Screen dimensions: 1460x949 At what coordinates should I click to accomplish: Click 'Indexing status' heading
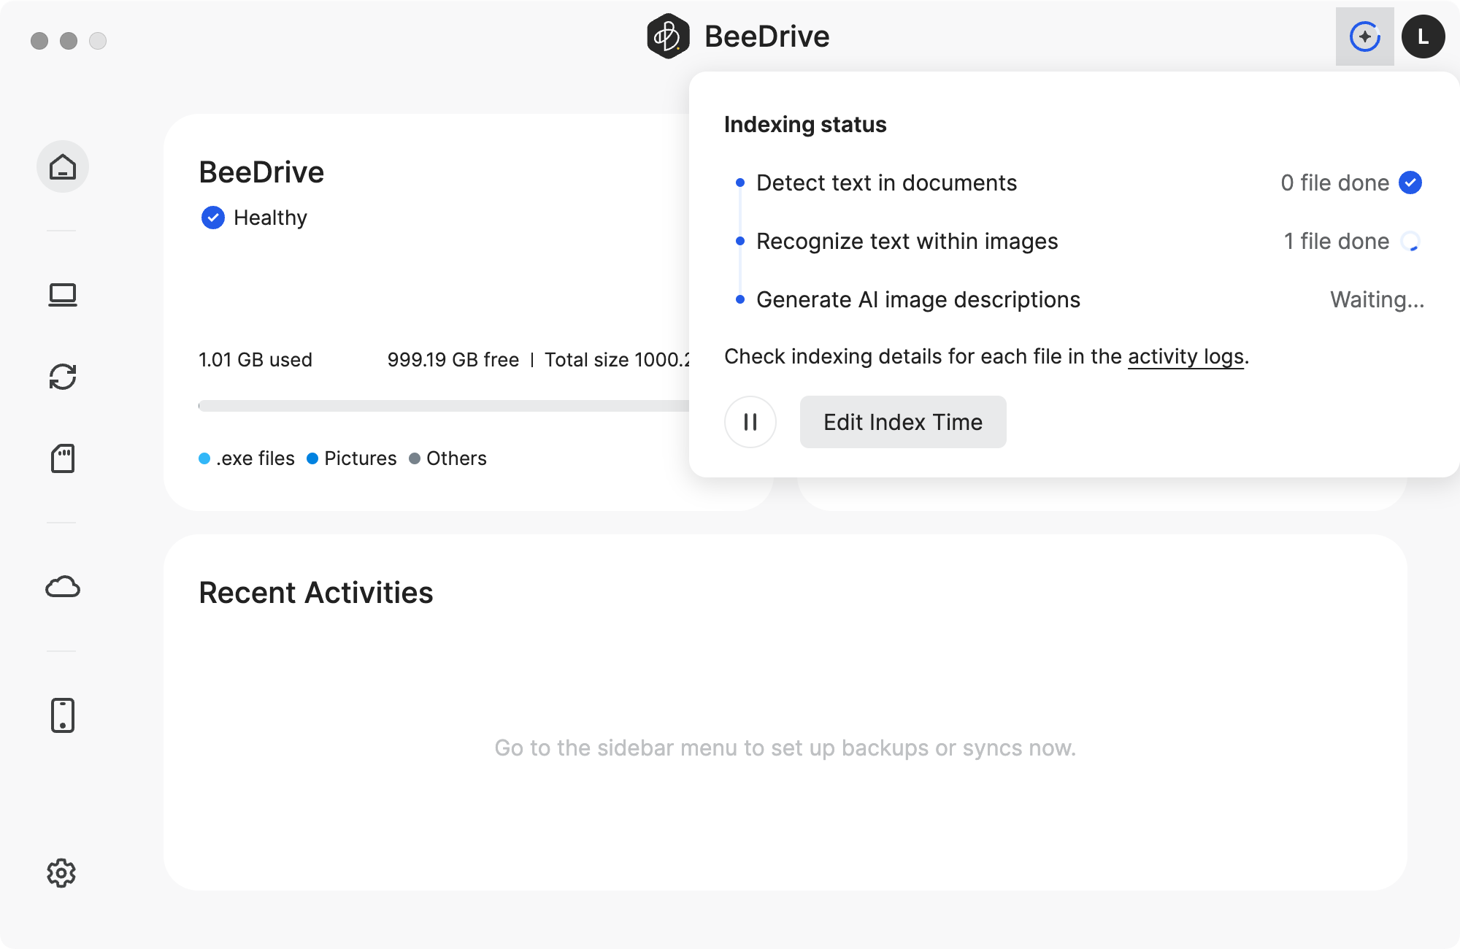pyautogui.click(x=805, y=124)
